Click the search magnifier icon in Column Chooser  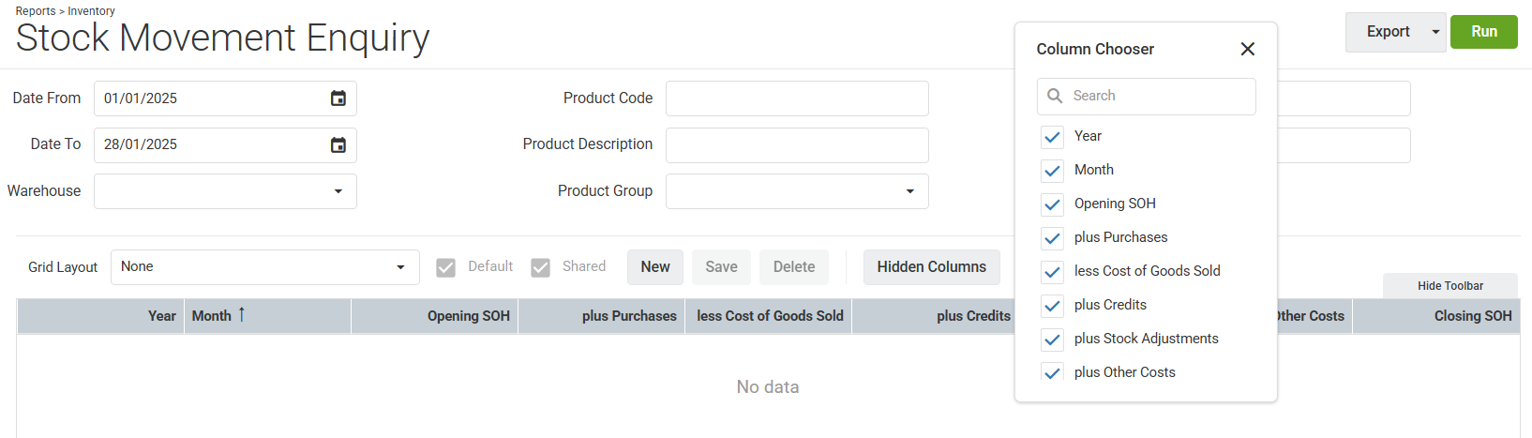coord(1055,96)
